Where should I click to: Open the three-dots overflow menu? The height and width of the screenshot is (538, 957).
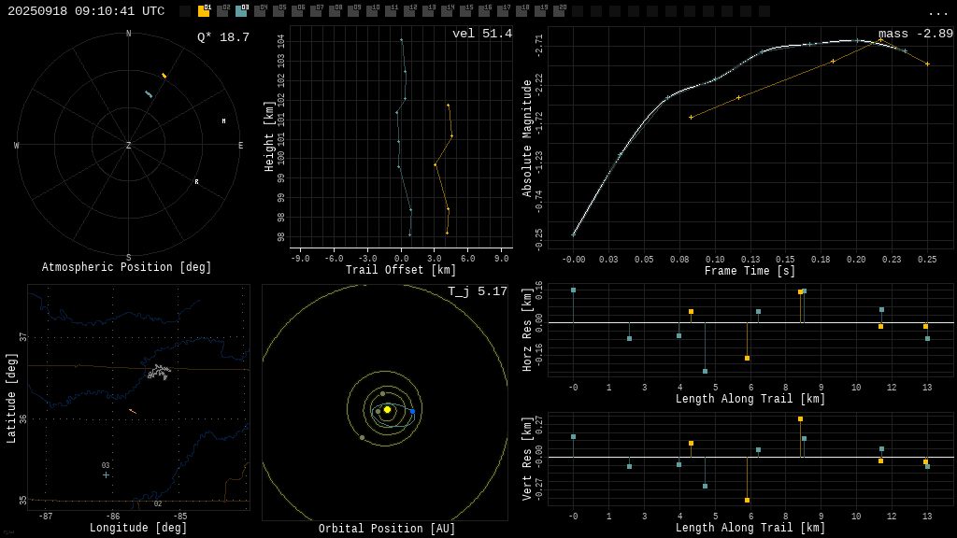(937, 12)
